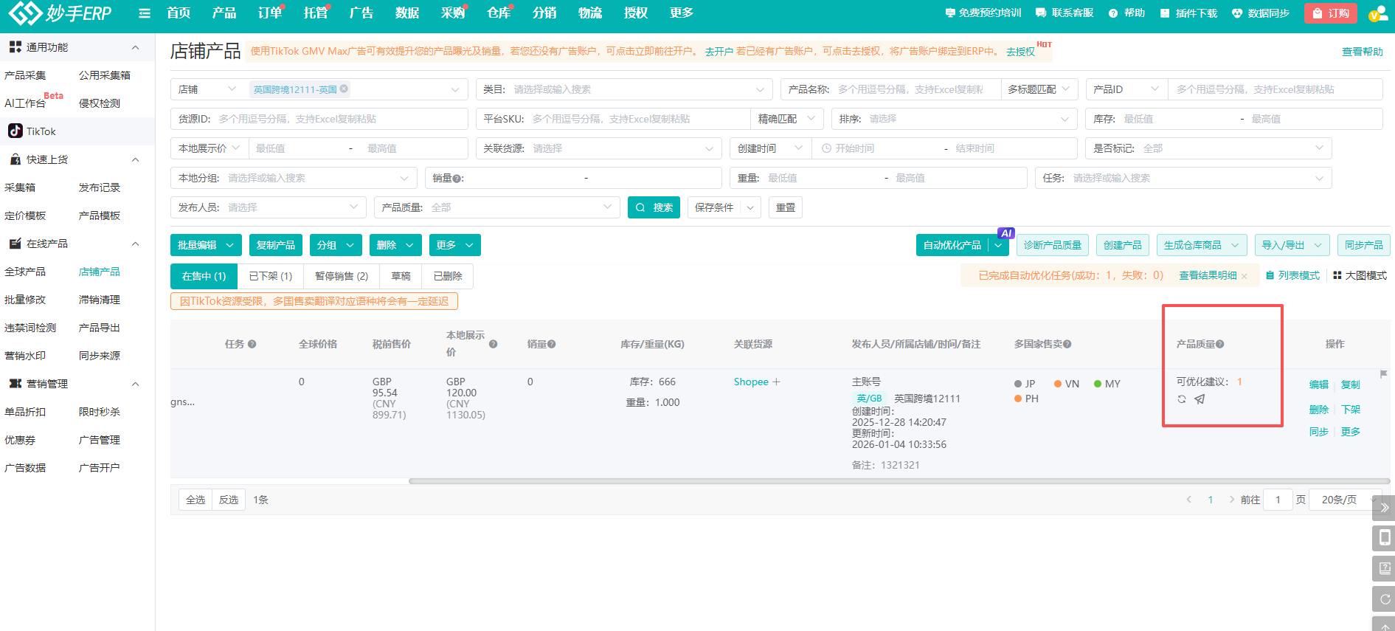This screenshot has width=1395, height=631.
Task: Click the paper plane icon under 产品质量
Action: pyautogui.click(x=1200, y=399)
